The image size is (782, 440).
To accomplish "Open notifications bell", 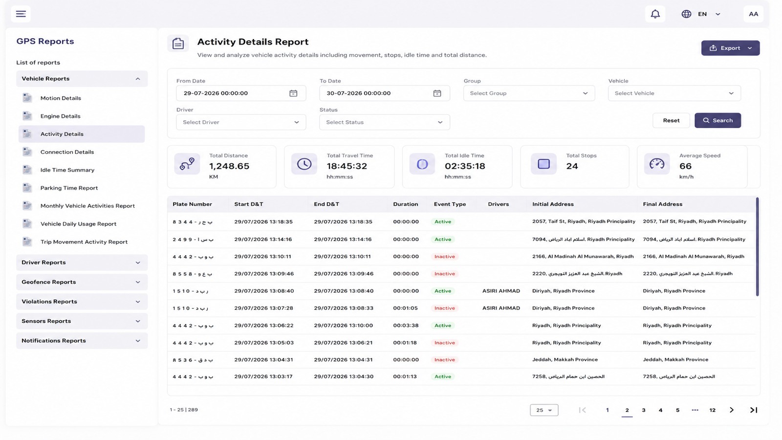I will pyautogui.click(x=655, y=14).
